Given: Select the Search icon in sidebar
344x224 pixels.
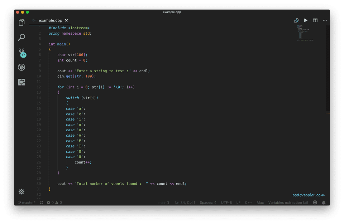Looking at the screenshot, I should [x=21, y=37].
